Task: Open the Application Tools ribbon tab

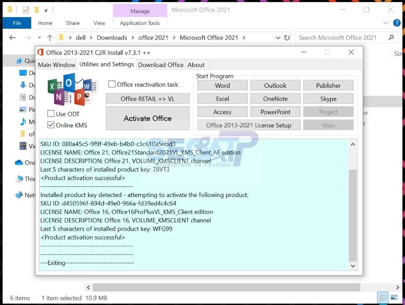Action: 140,23
